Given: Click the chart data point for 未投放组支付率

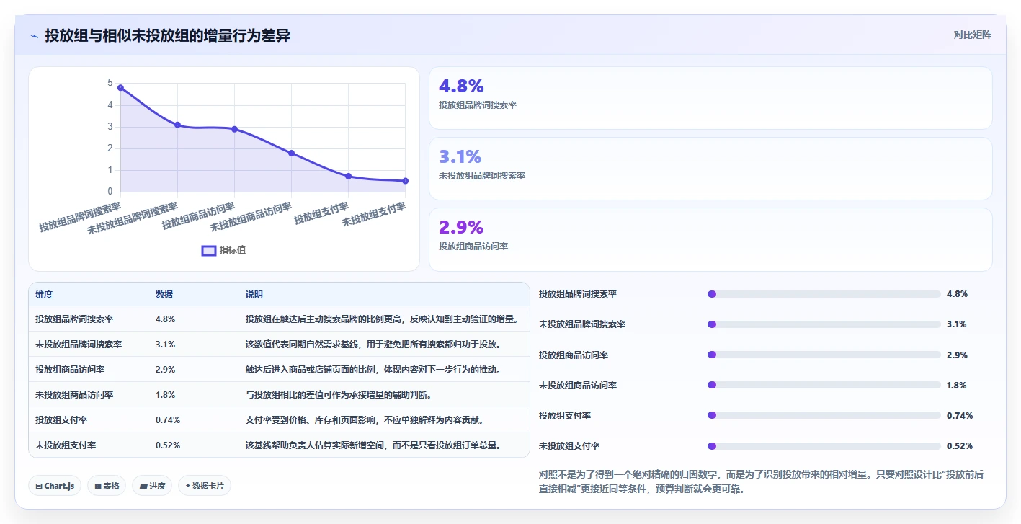Looking at the screenshot, I should pos(405,181).
